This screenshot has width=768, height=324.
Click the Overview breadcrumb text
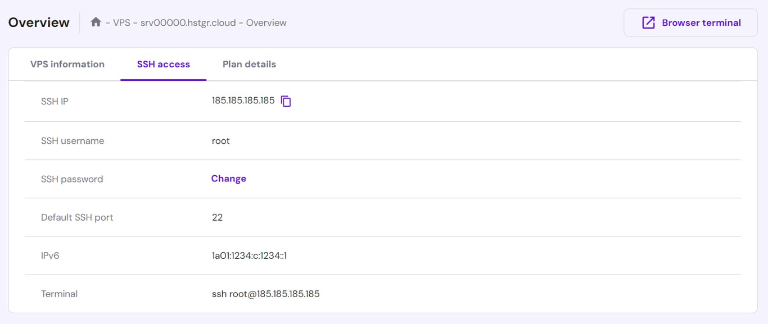click(266, 22)
